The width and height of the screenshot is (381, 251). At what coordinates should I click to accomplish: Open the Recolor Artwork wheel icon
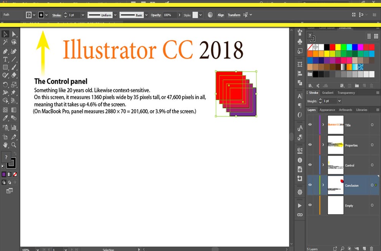point(210,15)
